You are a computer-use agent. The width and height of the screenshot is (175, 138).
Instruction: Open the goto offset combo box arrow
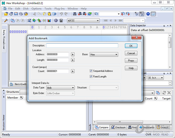[x=119, y=14]
